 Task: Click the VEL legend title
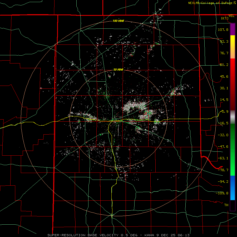tap(231, 16)
